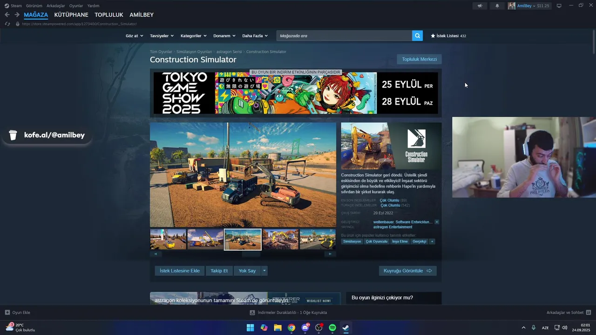This screenshot has height=335, width=596.
Task: Open the astragon Serisi breadcrumb link
Action: point(229,52)
